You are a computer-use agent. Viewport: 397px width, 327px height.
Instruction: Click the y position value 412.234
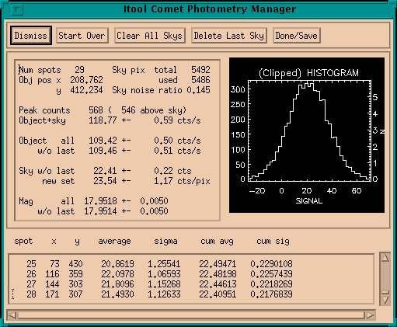click(86, 90)
